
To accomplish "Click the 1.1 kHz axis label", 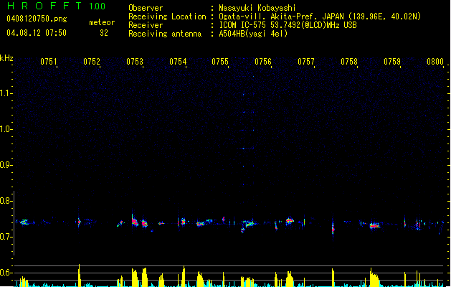I will (x=6, y=93).
